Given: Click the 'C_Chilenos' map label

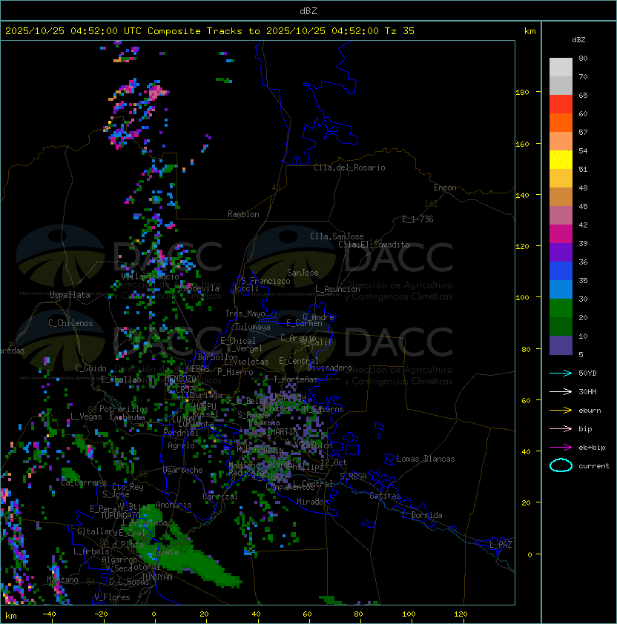Looking at the screenshot, I should [70, 323].
